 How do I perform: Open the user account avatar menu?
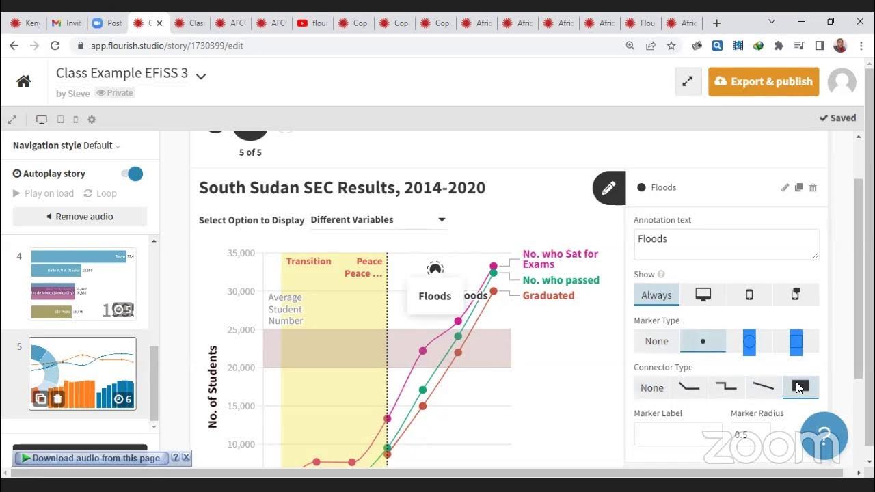pos(842,81)
